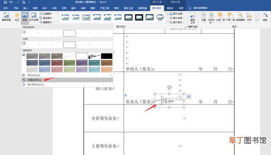The image size is (271, 155).
Task: Expand the Undo history dropdown arrow
Action: 14,2
